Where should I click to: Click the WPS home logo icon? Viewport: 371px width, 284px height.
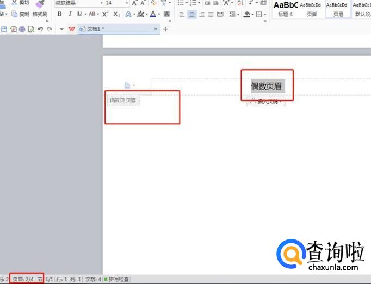pos(71,29)
